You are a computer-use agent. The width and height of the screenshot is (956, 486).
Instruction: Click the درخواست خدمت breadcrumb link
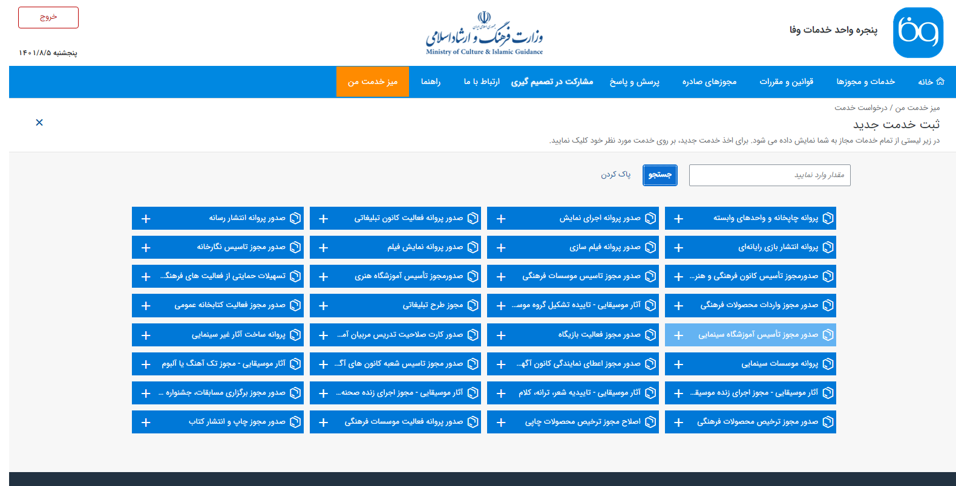click(861, 108)
